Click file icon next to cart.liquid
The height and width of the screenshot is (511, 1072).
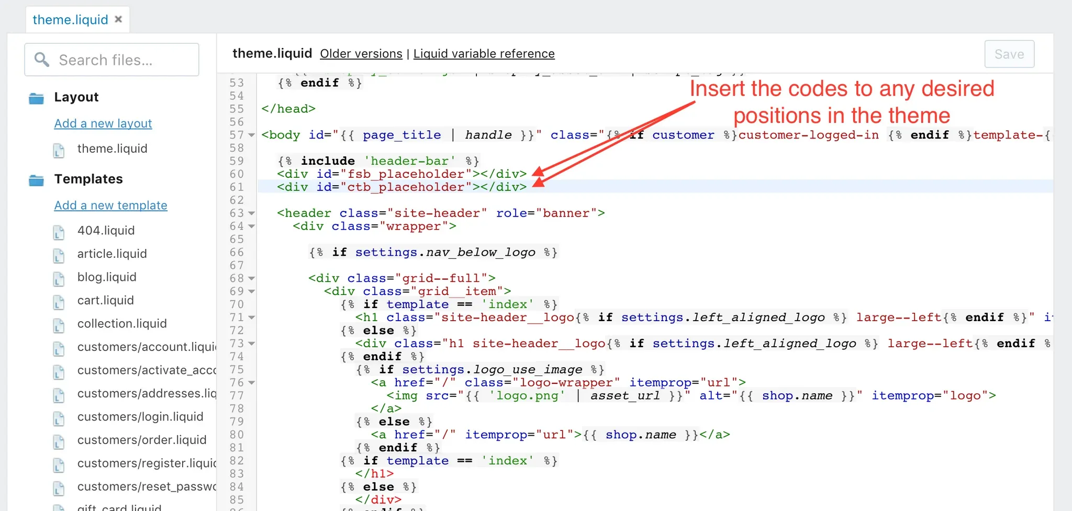(x=59, y=302)
